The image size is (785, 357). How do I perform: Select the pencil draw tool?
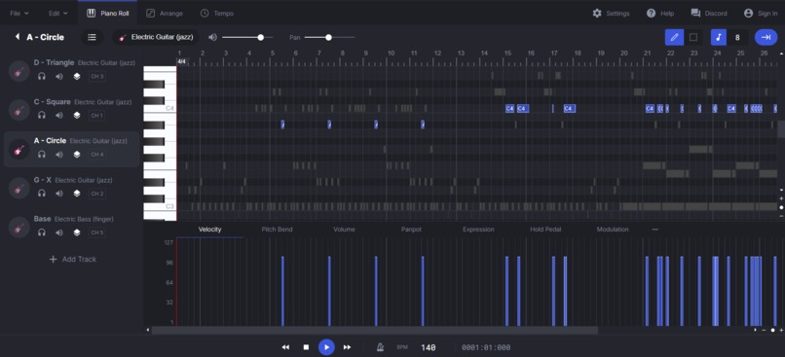674,37
